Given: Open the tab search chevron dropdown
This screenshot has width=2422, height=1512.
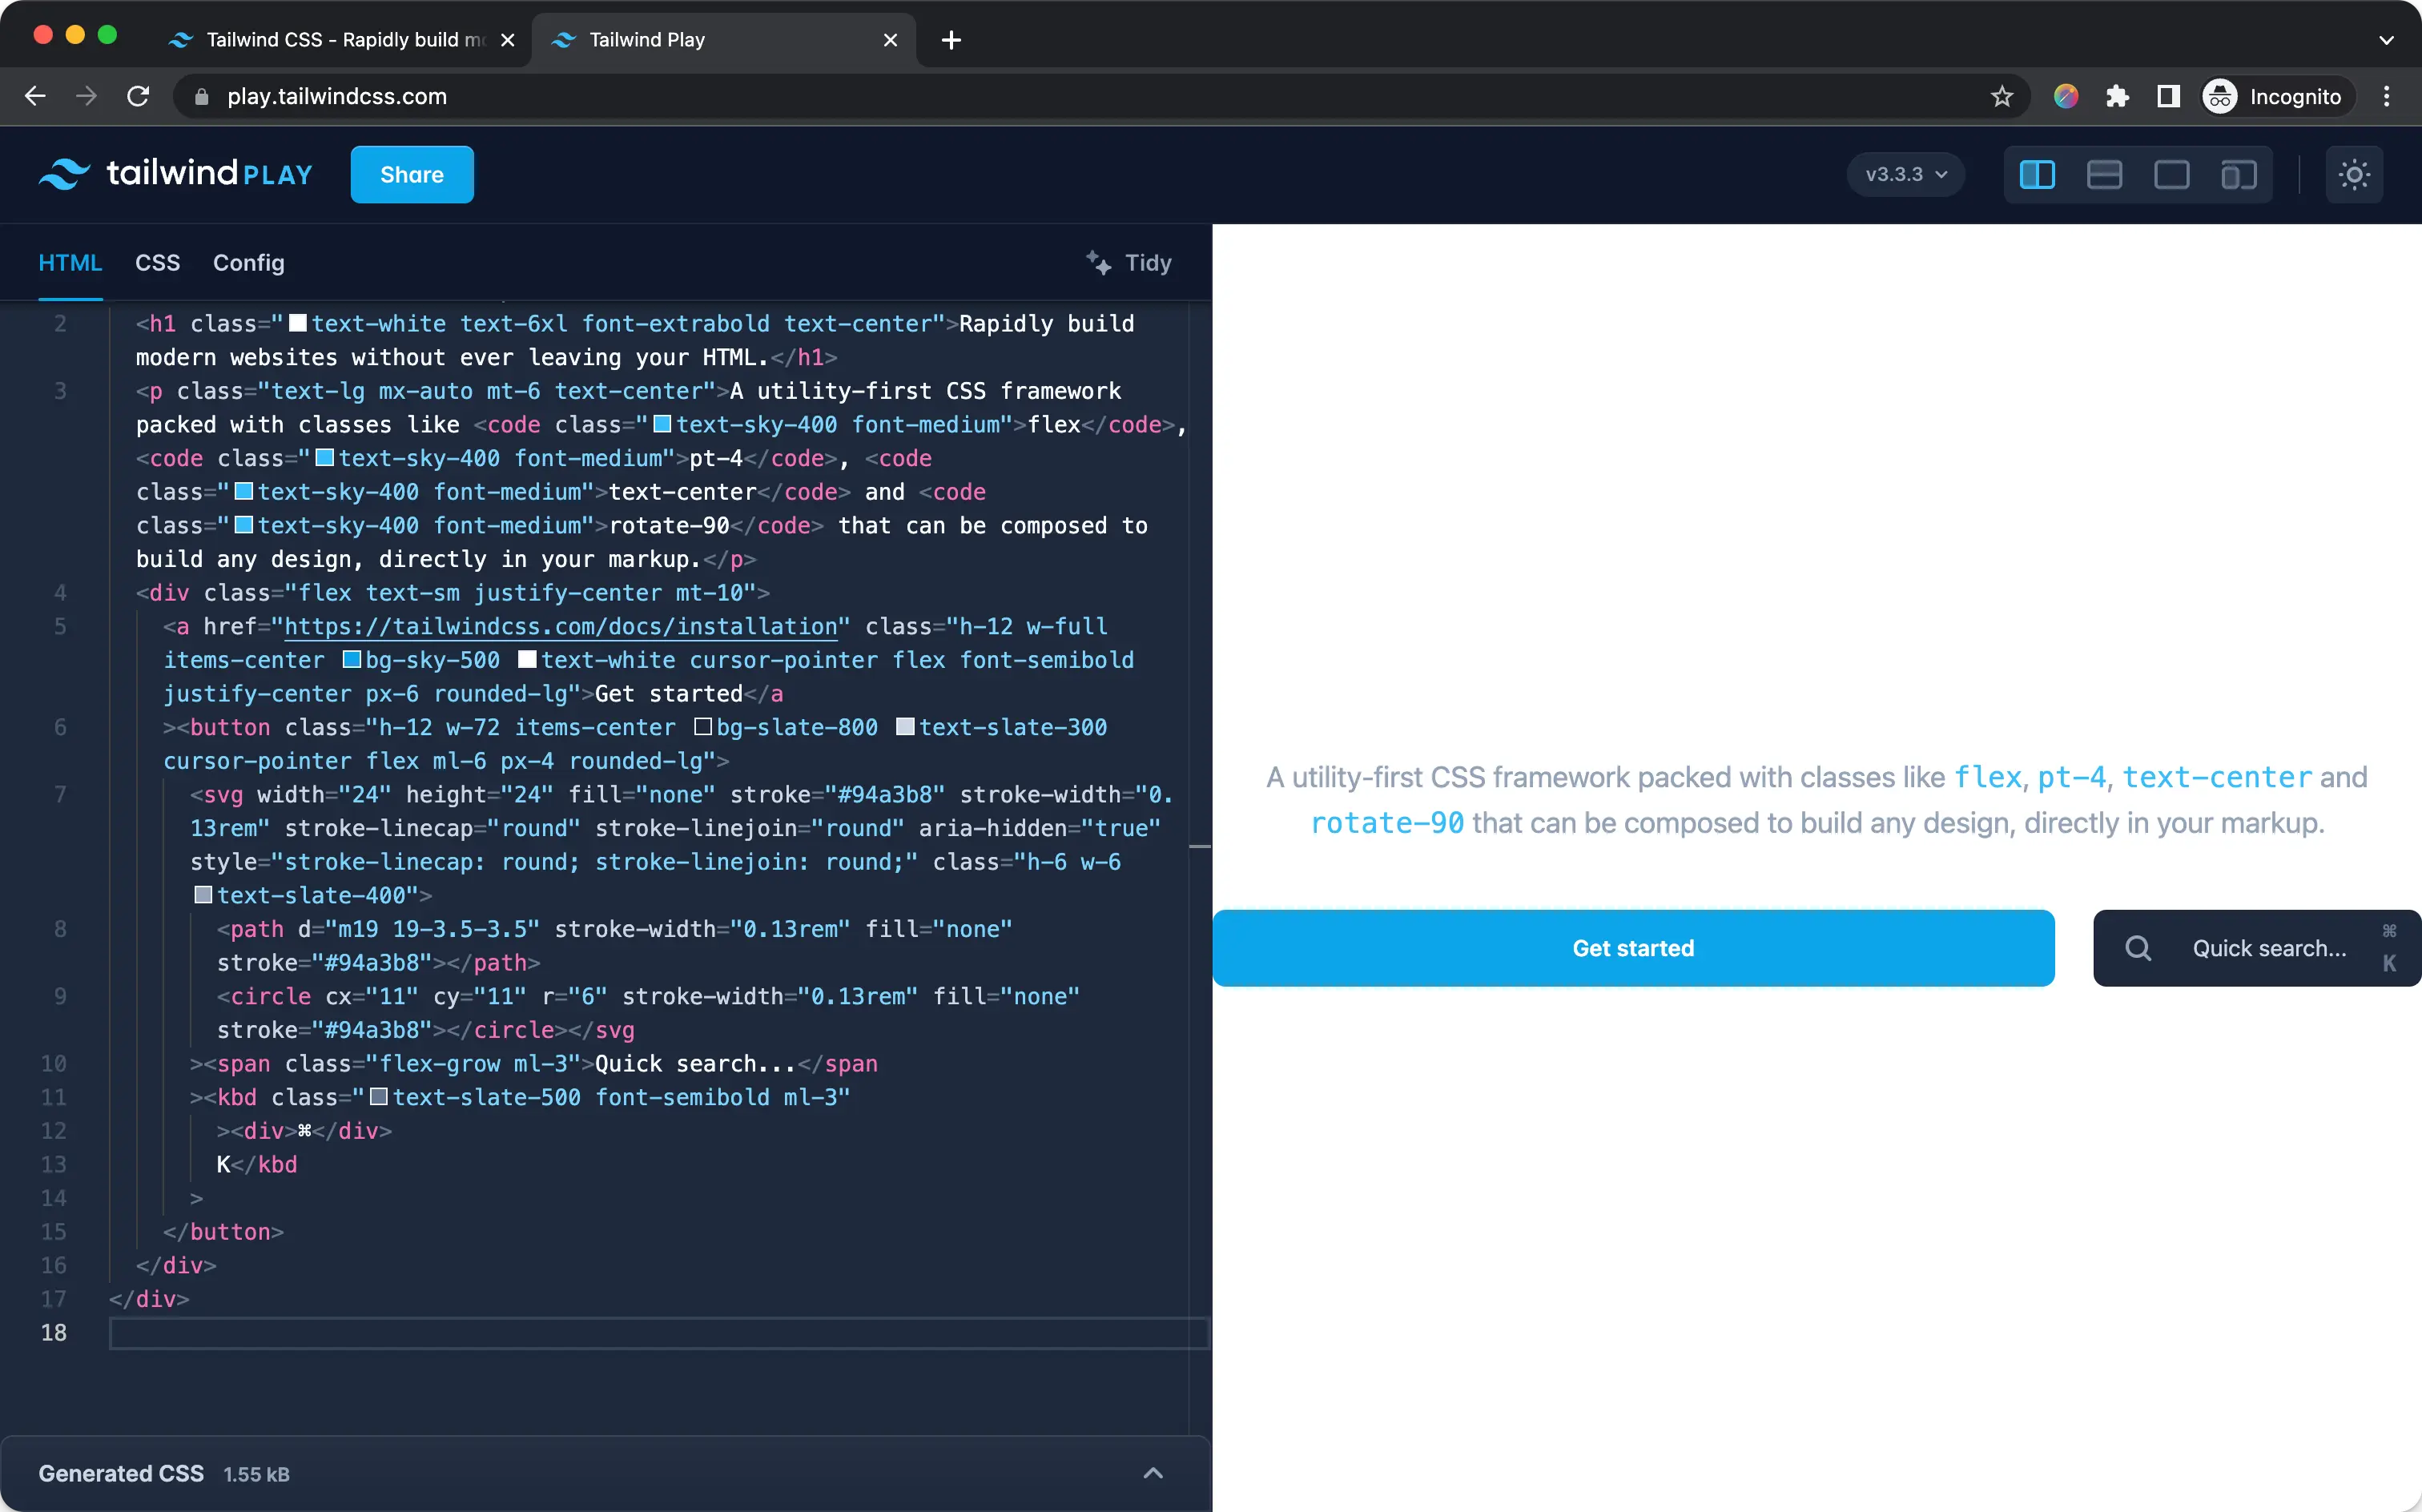Looking at the screenshot, I should [x=2386, y=40].
